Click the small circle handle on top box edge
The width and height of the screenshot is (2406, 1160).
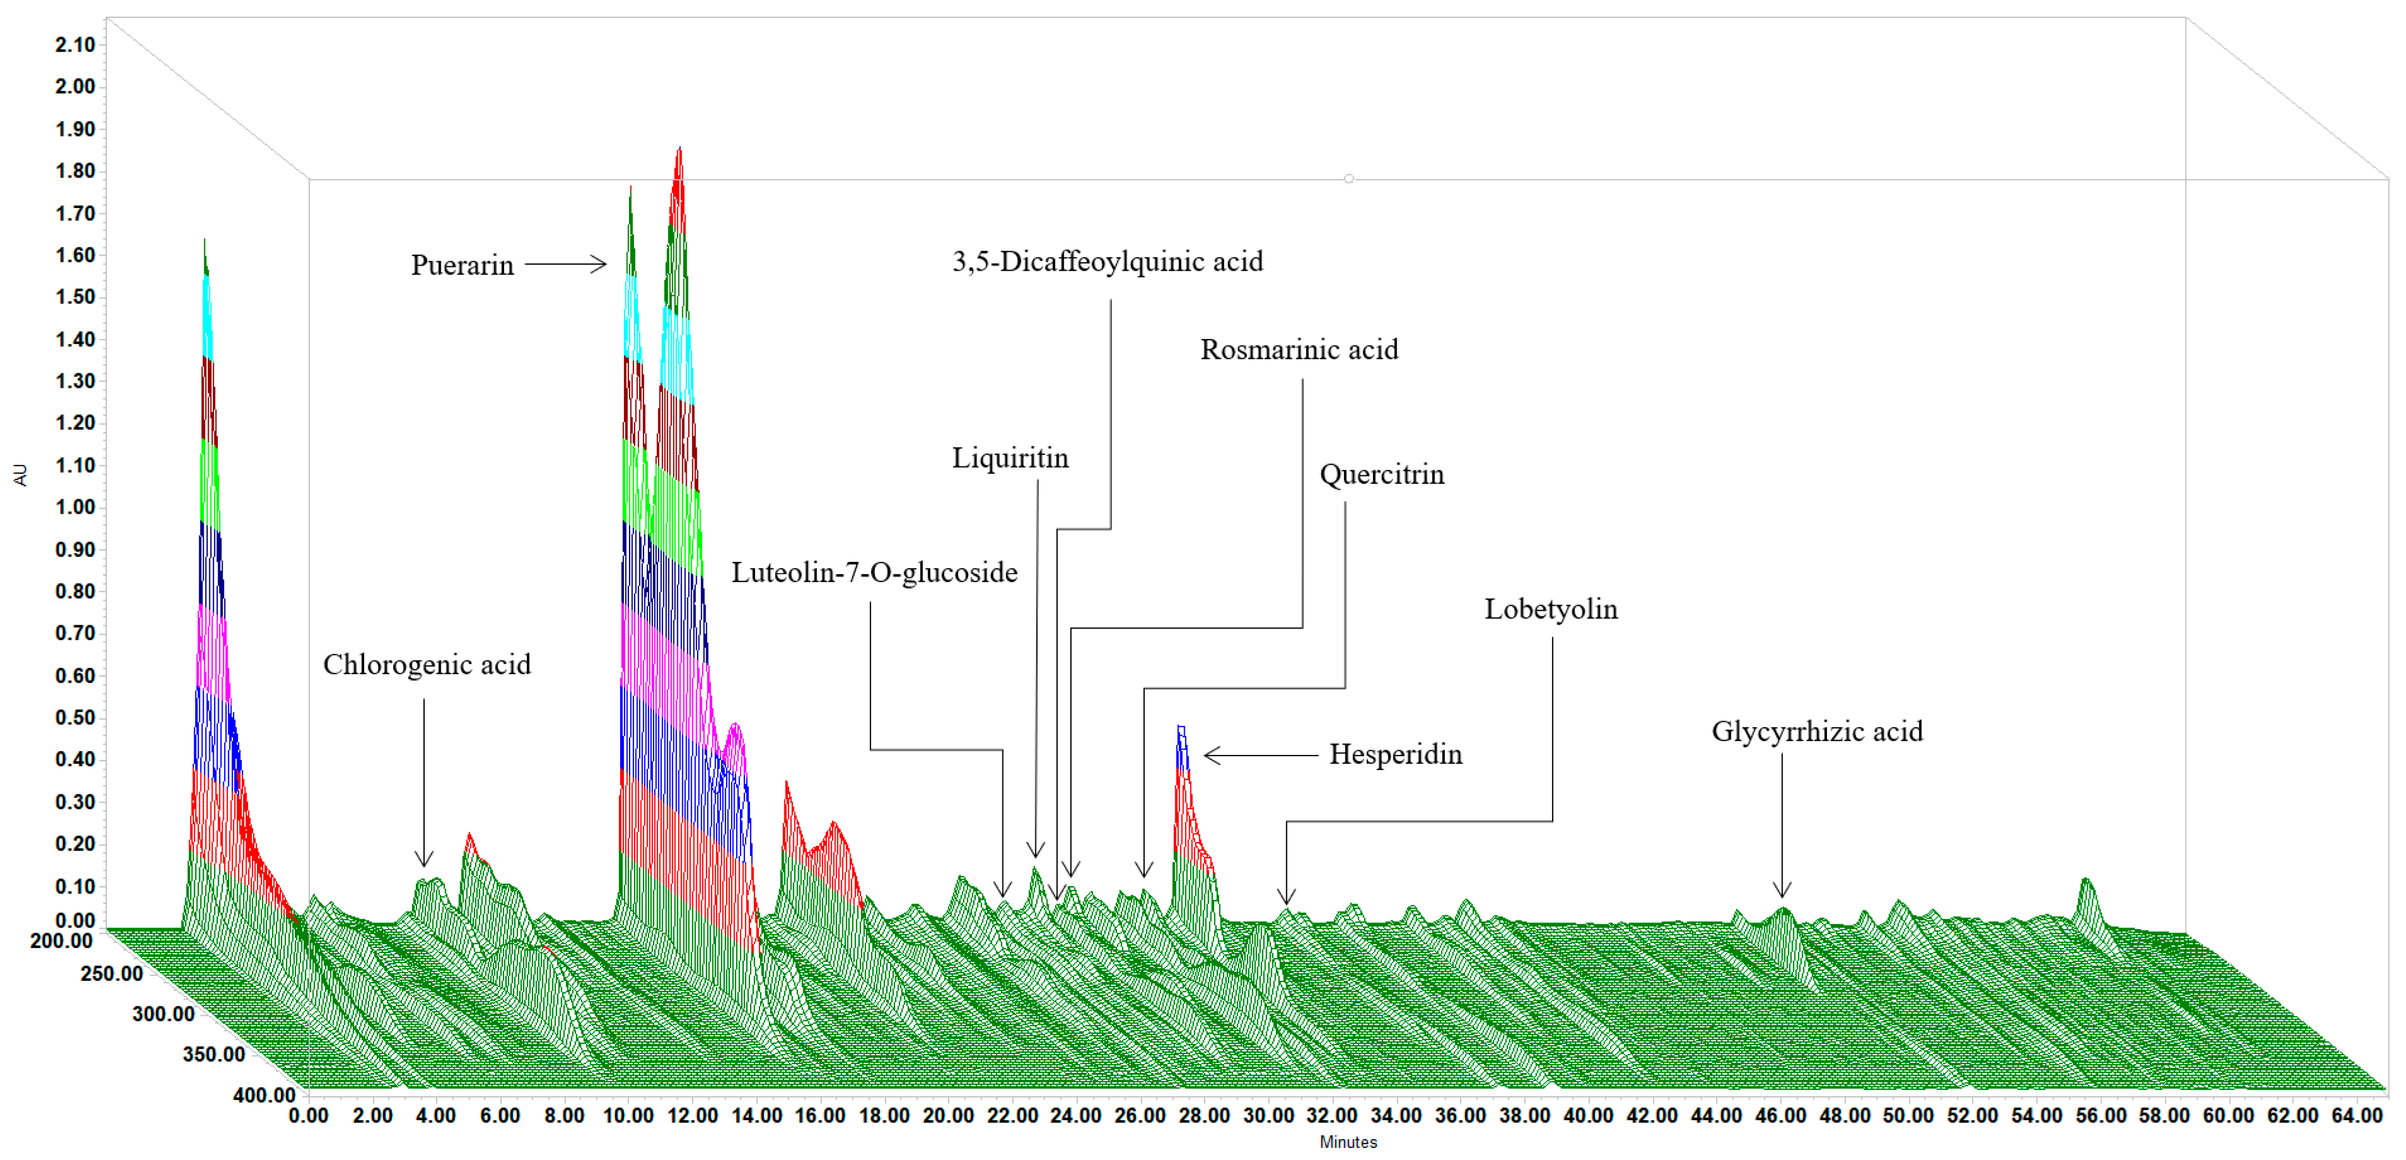tap(1348, 178)
